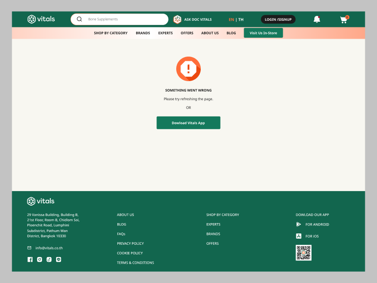377x283 pixels.
Task: Open Shop By Category in the footer
Action: coord(222,215)
